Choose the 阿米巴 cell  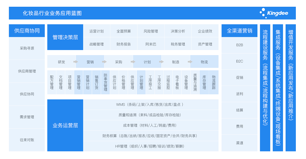click(151, 44)
